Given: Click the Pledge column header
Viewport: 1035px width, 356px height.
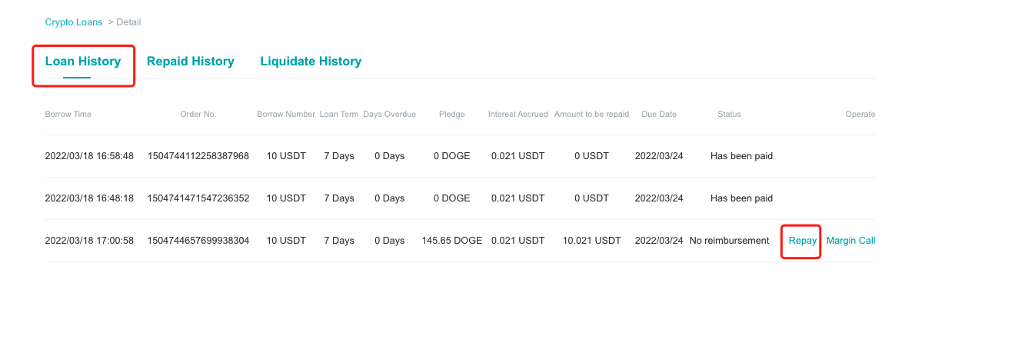Looking at the screenshot, I should point(452,115).
